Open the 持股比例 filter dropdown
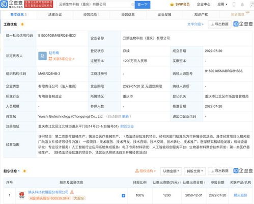 [x=195, y=171]
